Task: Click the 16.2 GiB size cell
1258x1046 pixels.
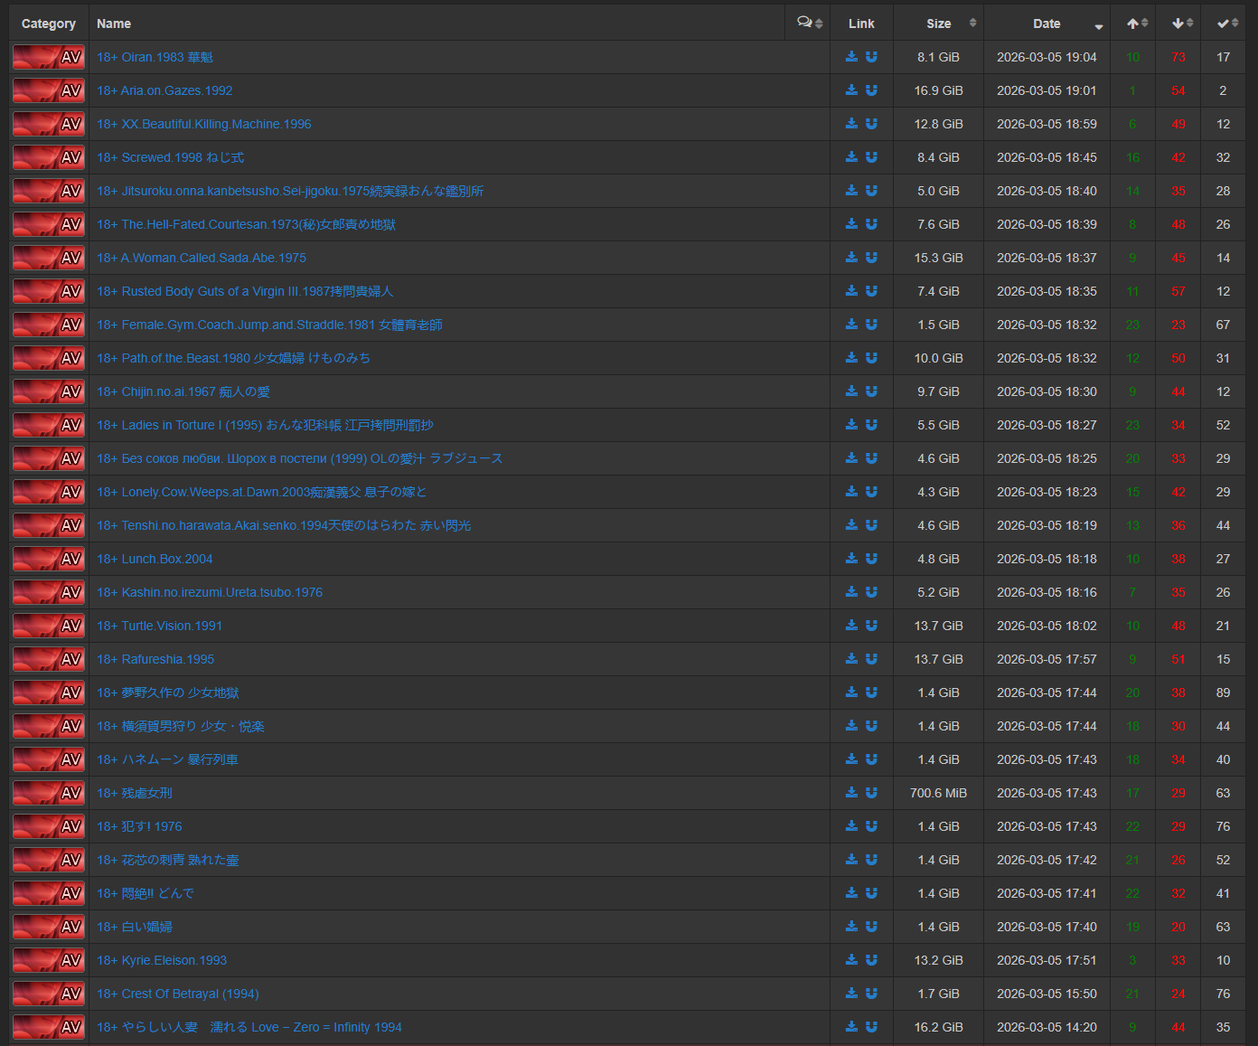Action: pyautogui.click(x=939, y=1027)
